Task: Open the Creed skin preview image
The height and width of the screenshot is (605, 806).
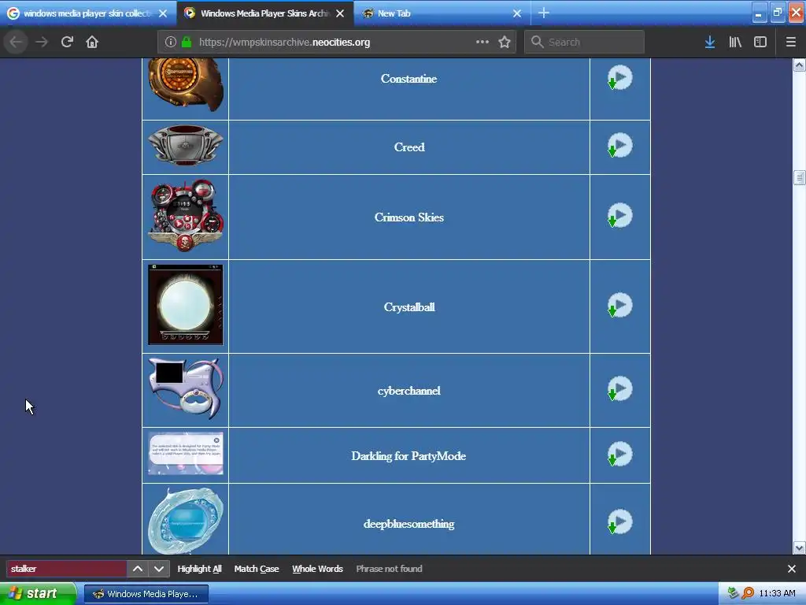Action: (186, 146)
